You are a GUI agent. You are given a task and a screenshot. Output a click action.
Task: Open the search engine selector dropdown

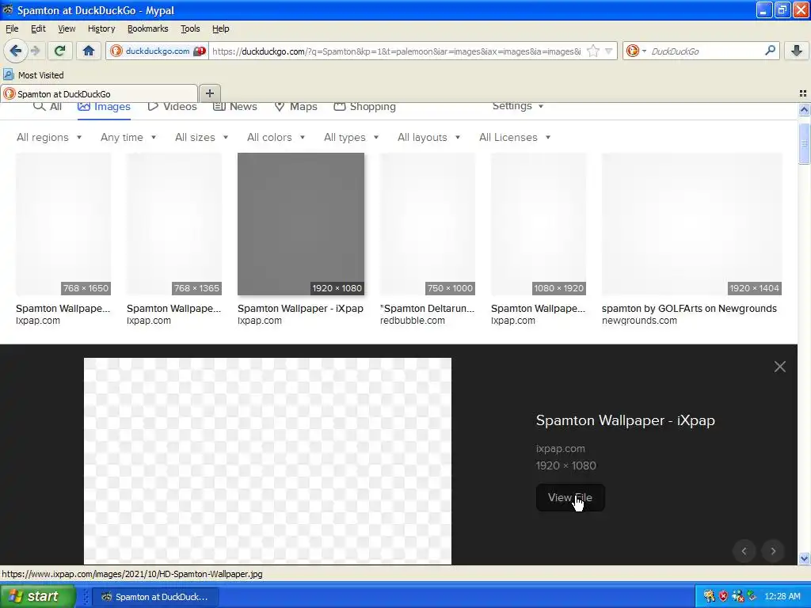[636, 51]
